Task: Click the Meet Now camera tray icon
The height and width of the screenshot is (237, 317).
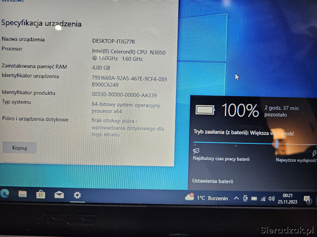Action: pyautogui.click(x=245, y=198)
